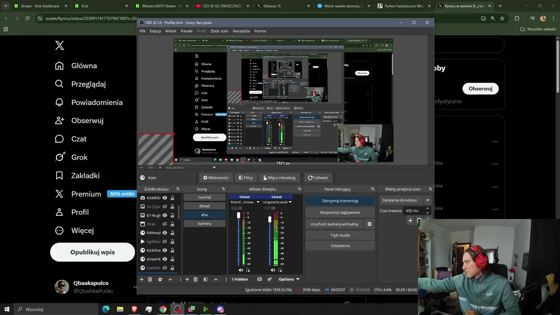This screenshot has width=560, height=315.
Task: Open virtual camera settings gear
Action: 369,224
